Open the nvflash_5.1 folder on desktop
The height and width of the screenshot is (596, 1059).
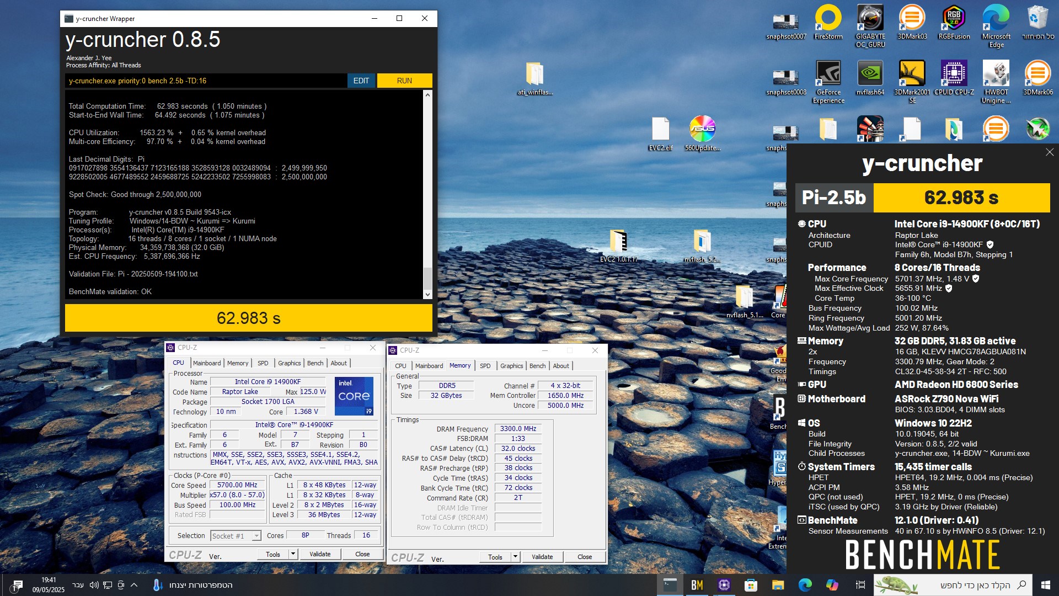click(x=744, y=301)
